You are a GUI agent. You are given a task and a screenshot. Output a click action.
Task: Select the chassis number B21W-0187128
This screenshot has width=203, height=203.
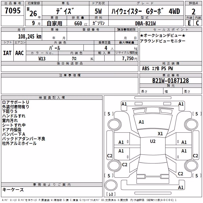click(171, 81)
